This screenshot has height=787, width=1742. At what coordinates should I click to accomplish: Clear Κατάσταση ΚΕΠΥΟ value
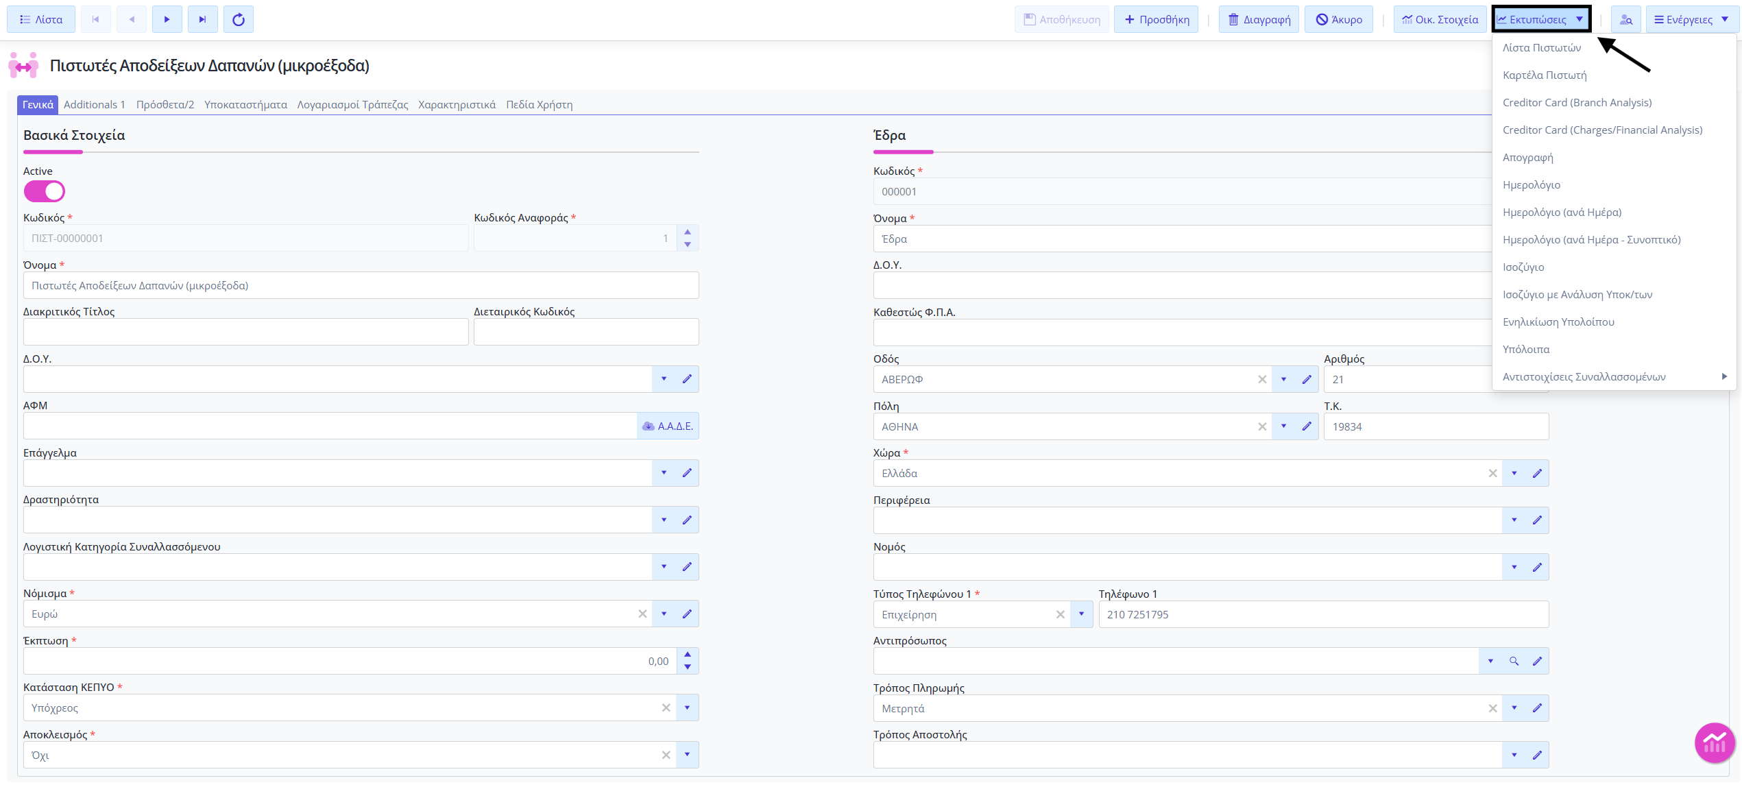[666, 707]
